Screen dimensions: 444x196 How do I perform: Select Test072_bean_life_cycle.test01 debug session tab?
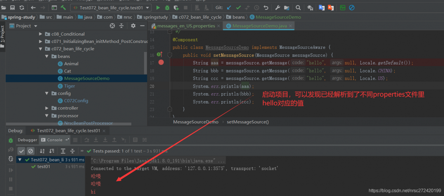tap(68, 131)
